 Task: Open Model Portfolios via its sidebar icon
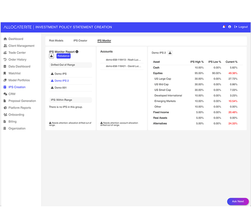pyautogui.click(x=5, y=80)
